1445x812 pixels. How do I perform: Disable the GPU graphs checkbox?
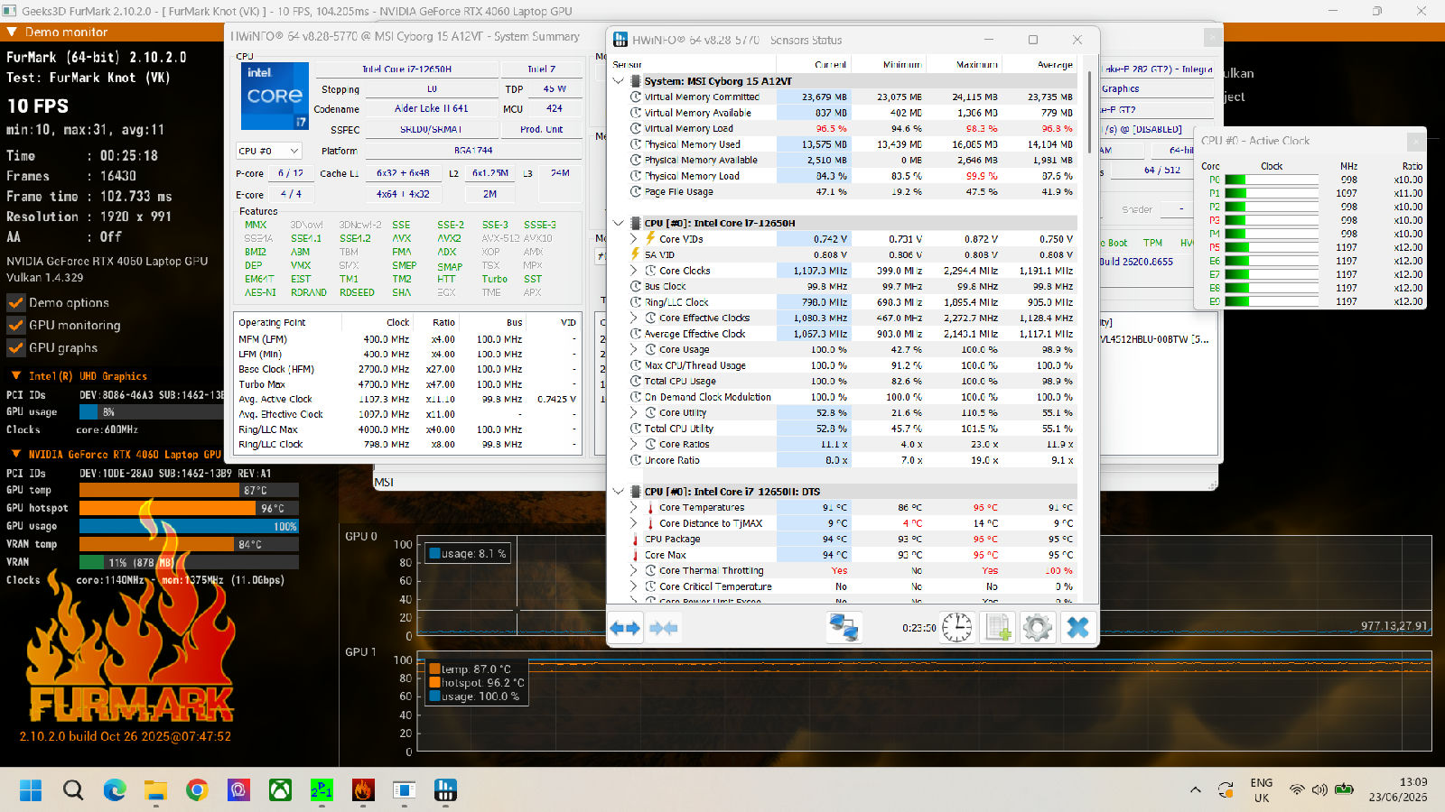click(15, 347)
